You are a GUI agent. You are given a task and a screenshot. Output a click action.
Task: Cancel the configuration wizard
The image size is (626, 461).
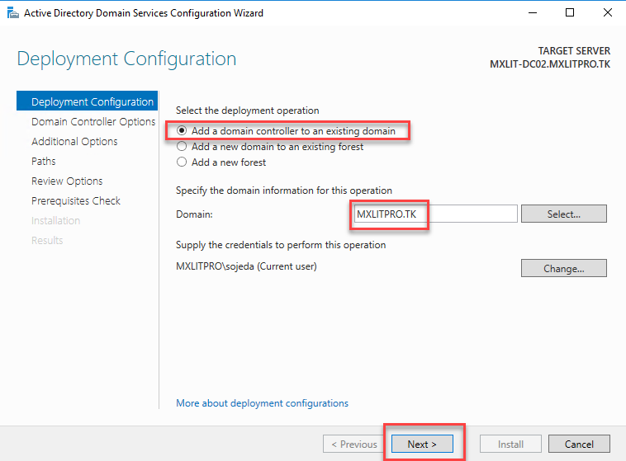click(x=579, y=444)
